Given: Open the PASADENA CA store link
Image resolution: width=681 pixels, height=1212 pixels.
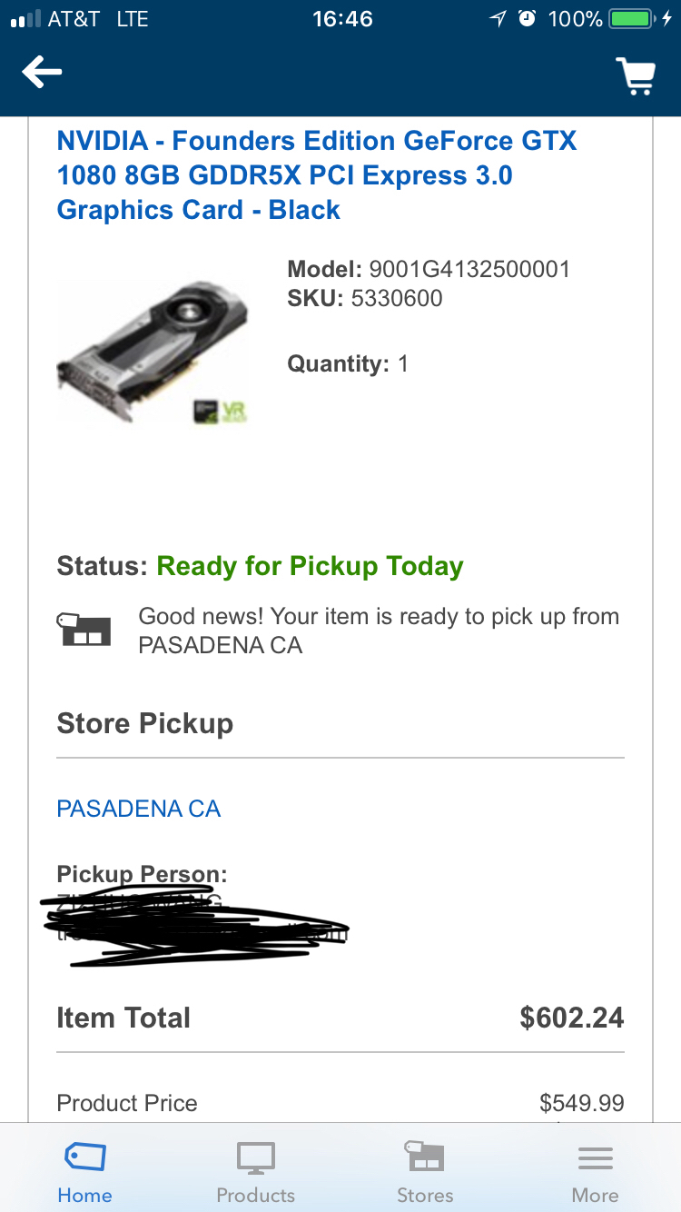Looking at the screenshot, I should point(139,809).
